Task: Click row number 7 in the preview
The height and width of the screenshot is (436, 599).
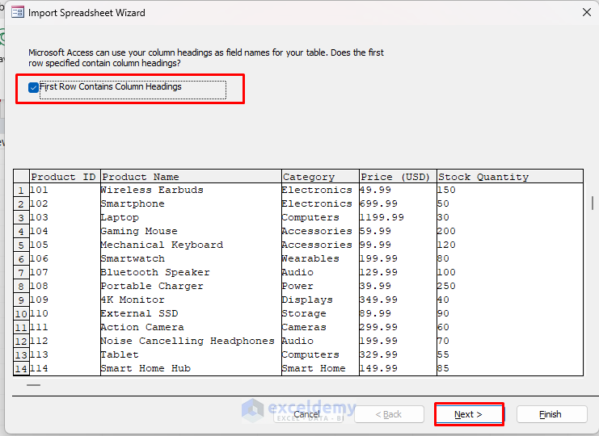Action: point(21,272)
